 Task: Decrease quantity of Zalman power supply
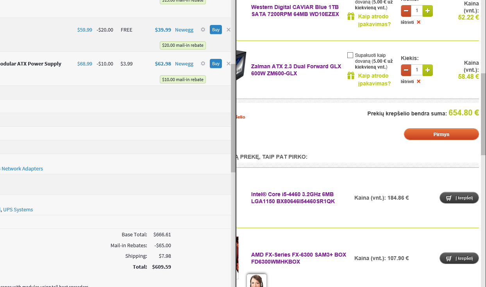(x=406, y=70)
